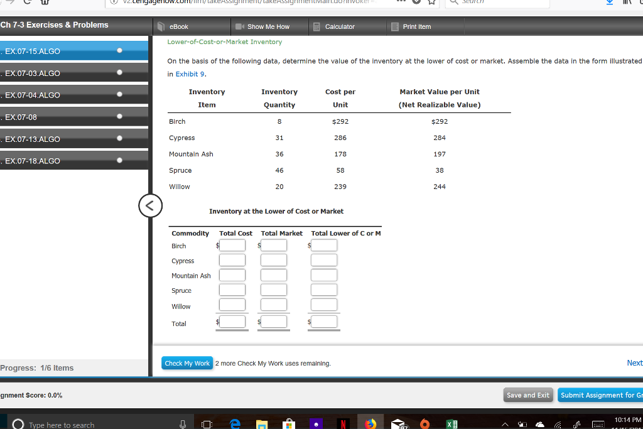Image resolution: width=643 pixels, height=429 pixels.
Task: Click the Birch Total Cost input field
Action: [x=232, y=245]
